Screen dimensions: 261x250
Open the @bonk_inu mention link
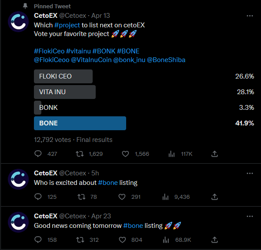pyautogui.click(x=129, y=60)
